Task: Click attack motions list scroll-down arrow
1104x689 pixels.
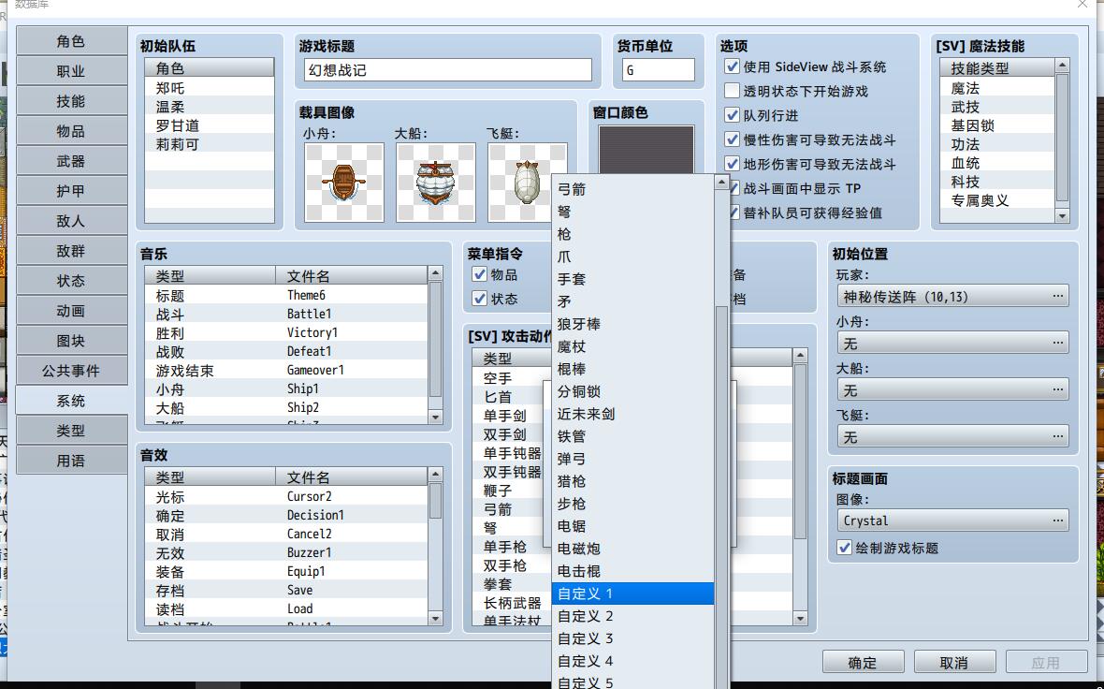Action: 800,619
